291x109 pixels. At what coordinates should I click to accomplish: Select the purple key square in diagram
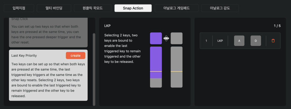click(x=156, y=38)
